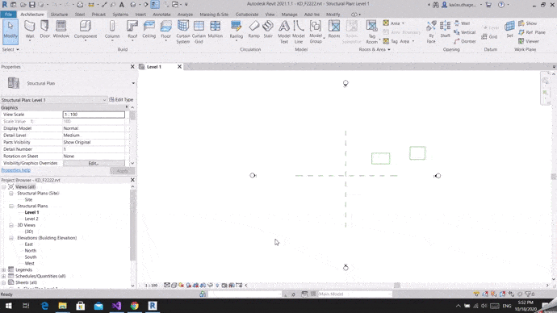Click the Apply button in Properties
The width and height of the screenshot is (557, 313).
[x=122, y=171]
